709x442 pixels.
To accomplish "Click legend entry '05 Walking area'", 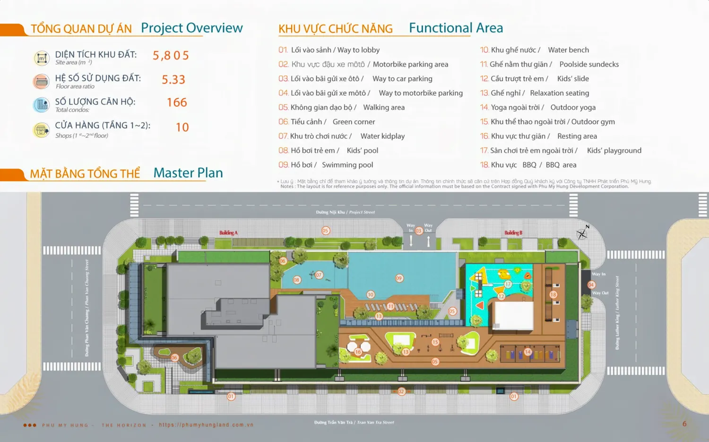I will click(341, 108).
